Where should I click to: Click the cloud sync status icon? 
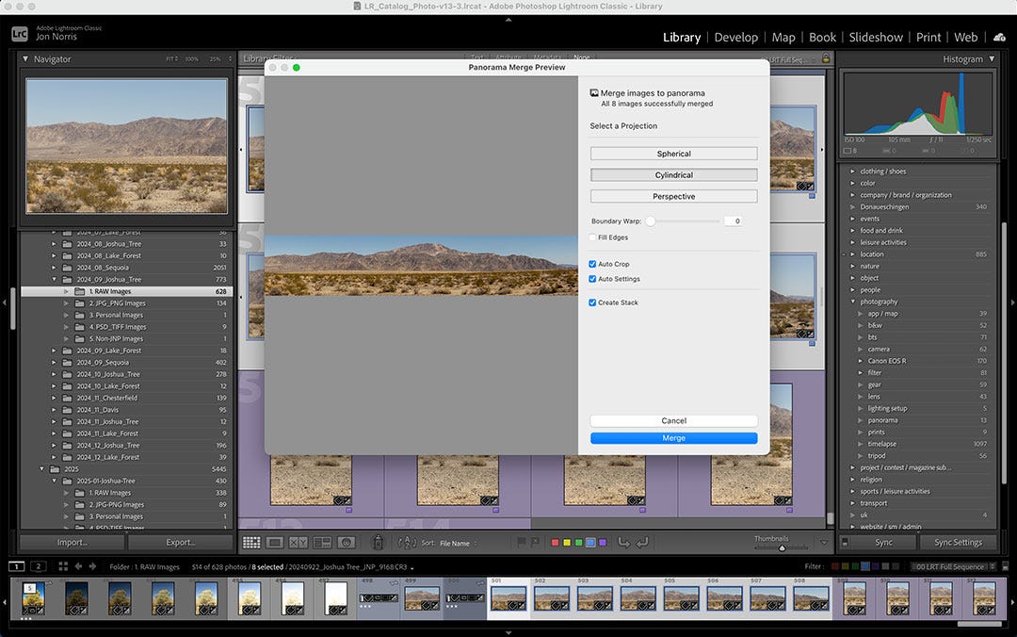[x=999, y=37]
